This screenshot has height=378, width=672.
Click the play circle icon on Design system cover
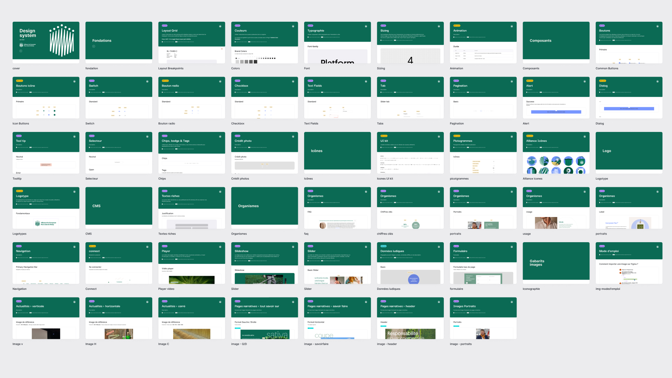21,51
